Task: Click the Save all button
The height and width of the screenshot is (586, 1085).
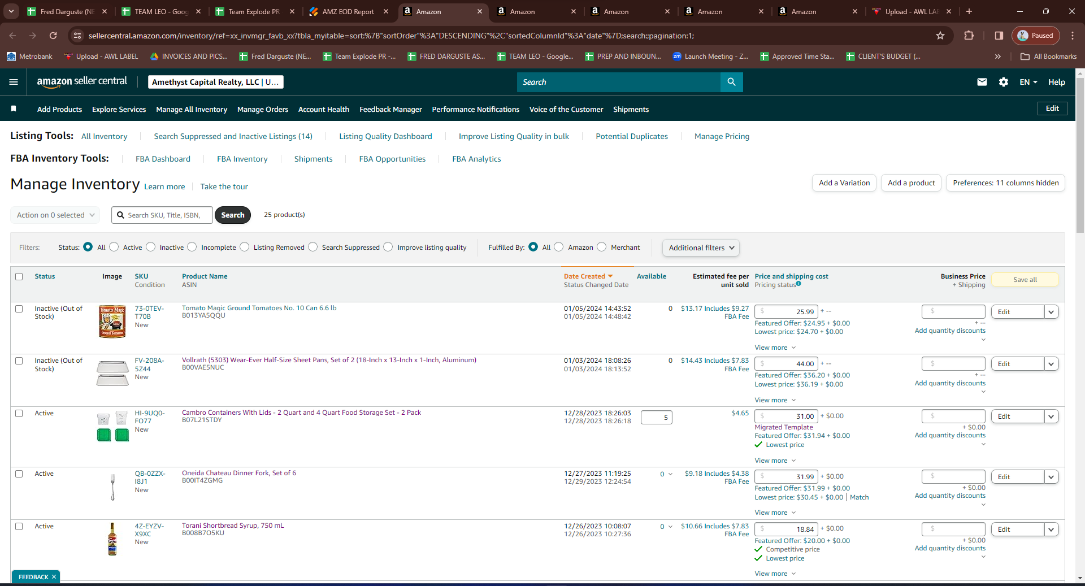Action: click(x=1025, y=280)
